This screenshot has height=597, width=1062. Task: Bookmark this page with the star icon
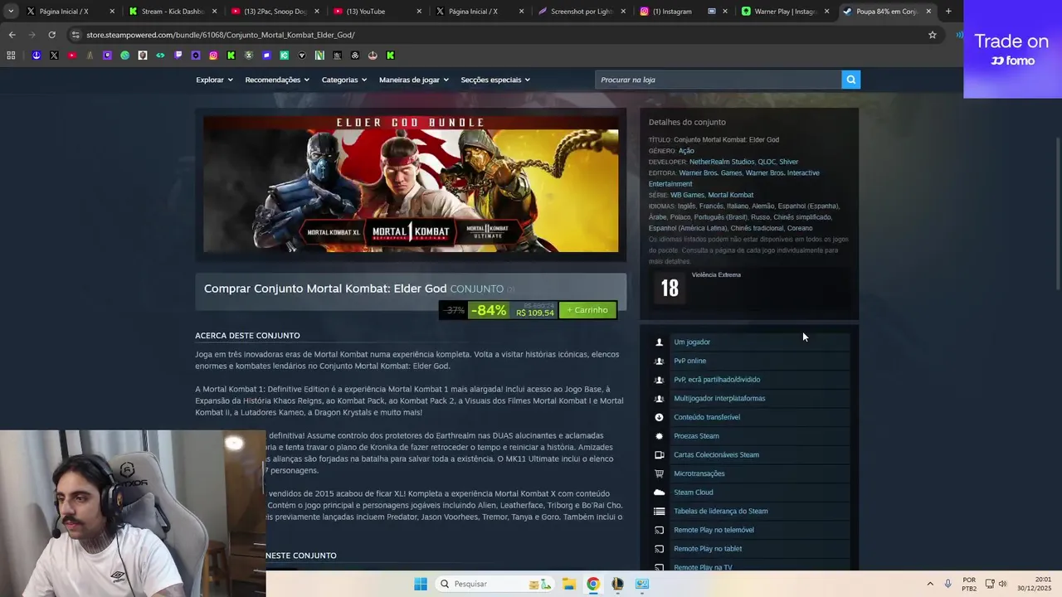[933, 35]
